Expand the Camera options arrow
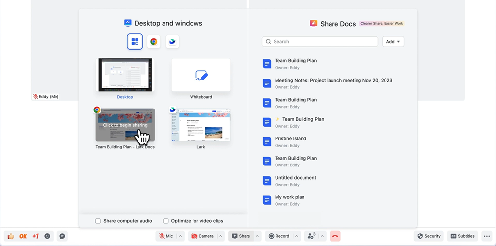This screenshot has width=496, height=246. (220, 236)
